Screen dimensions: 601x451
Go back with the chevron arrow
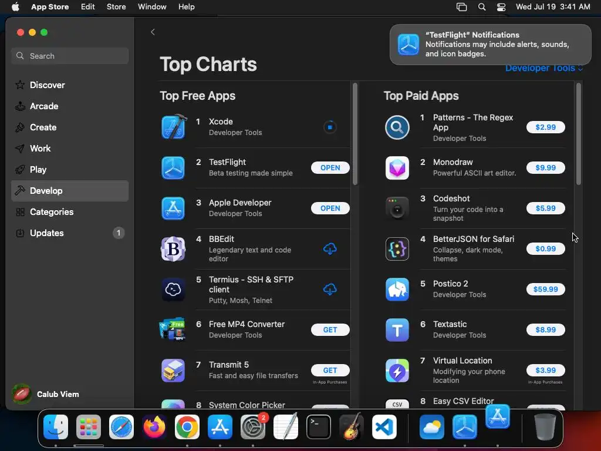153,32
